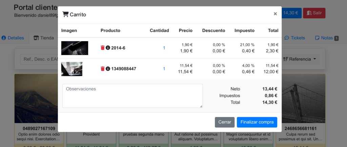Open thumbnail image of product 1349088447
347x147 pixels.
point(72,69)
